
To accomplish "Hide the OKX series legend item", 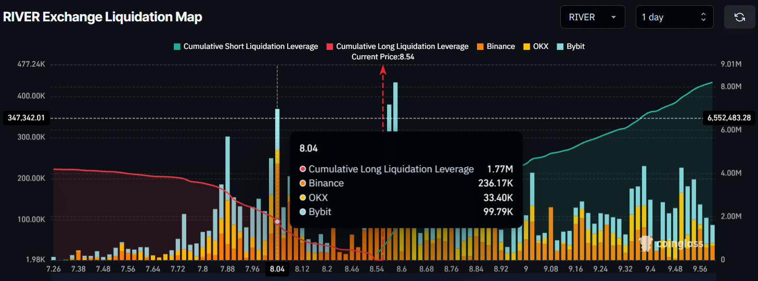I will (541, 46).
